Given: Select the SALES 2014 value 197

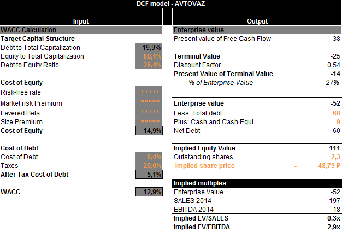Looking at the screenshot, I should pos(334,201).
